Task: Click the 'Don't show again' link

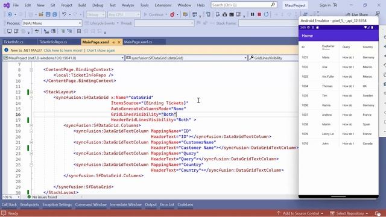Action: pos(101,50)
